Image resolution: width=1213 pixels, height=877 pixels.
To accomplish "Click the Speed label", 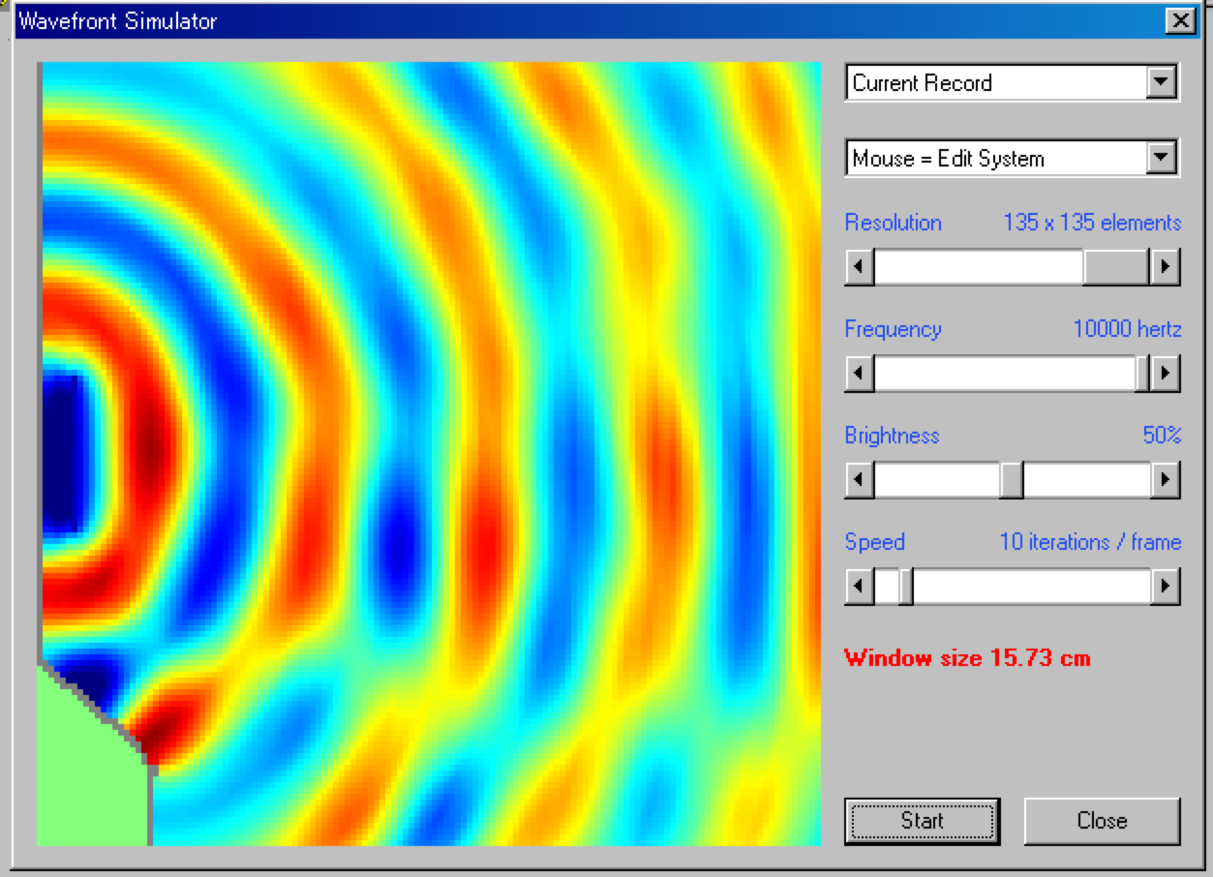I will [874, 542].
